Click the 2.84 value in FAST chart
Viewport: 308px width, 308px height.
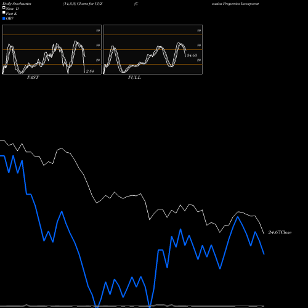[90, 71]
